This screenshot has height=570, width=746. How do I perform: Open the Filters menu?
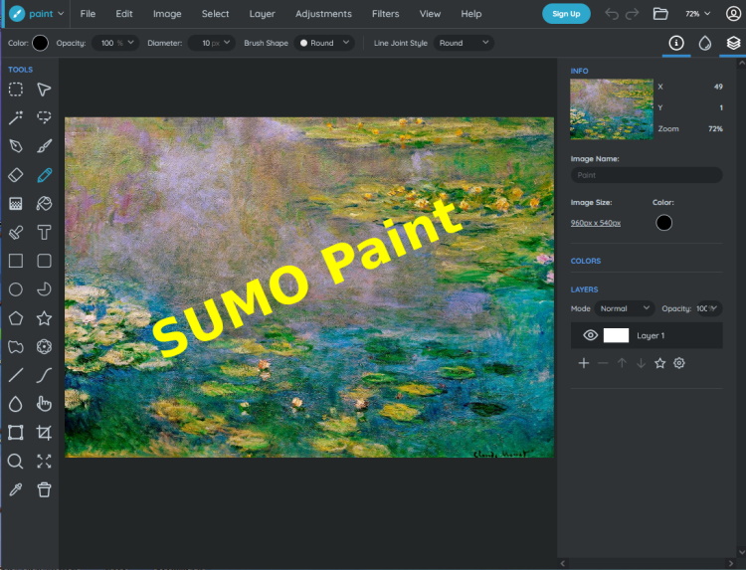385,14
